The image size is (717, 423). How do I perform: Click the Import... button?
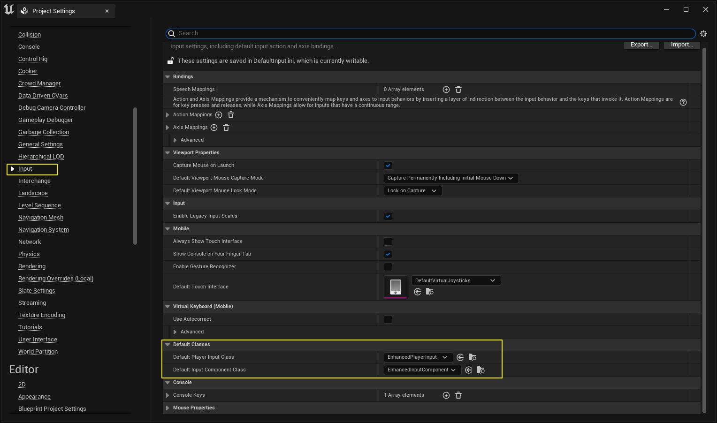click(681, 45)
